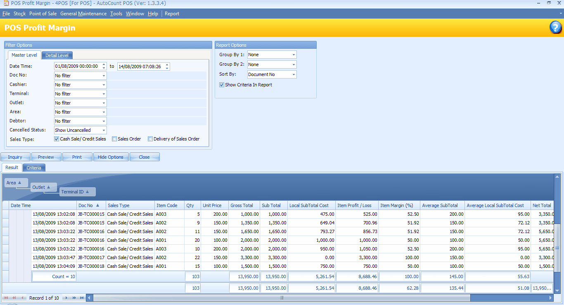This screenshot has height=305, width=564.
Task: Click the Outlet group-by chip
Action: (43, 187)
